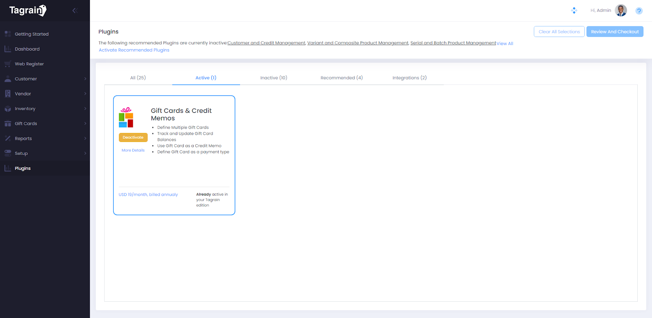
Task: Collapse the sidebar with double-chevron icon
Action: click(x=75, y=11)
